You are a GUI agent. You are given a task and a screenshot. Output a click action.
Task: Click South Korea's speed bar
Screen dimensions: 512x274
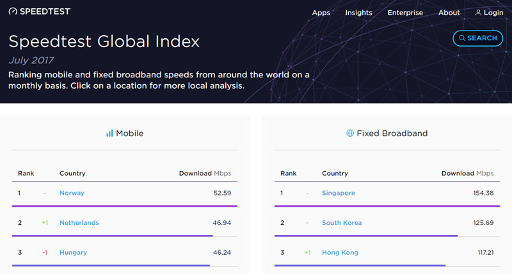point(366,236)
